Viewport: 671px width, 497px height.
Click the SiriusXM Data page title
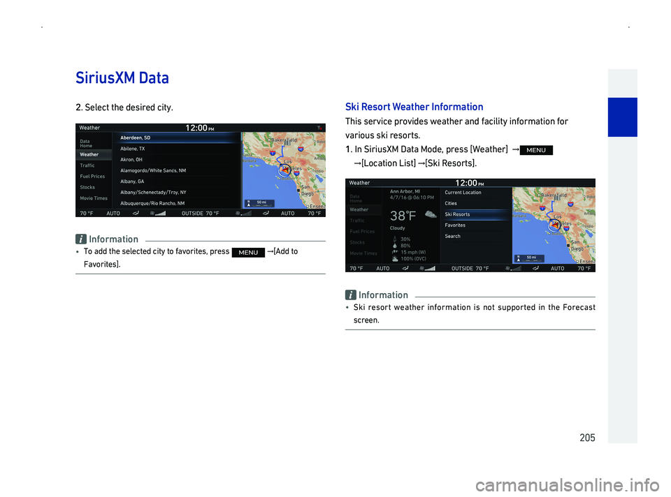click(x=122, y=77)
